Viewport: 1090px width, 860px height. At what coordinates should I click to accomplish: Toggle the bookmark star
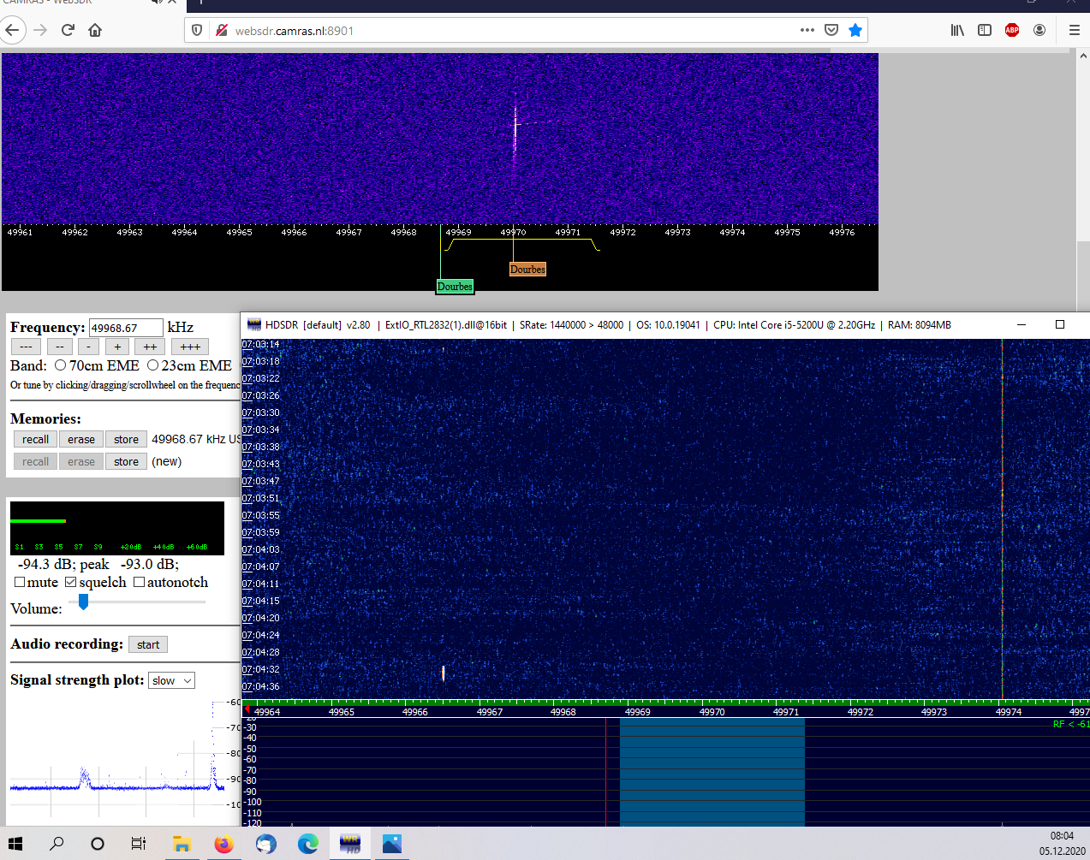coord(855,30)
